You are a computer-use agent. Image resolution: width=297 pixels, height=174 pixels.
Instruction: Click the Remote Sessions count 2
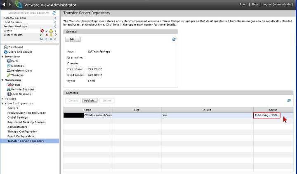coord(55,18)
